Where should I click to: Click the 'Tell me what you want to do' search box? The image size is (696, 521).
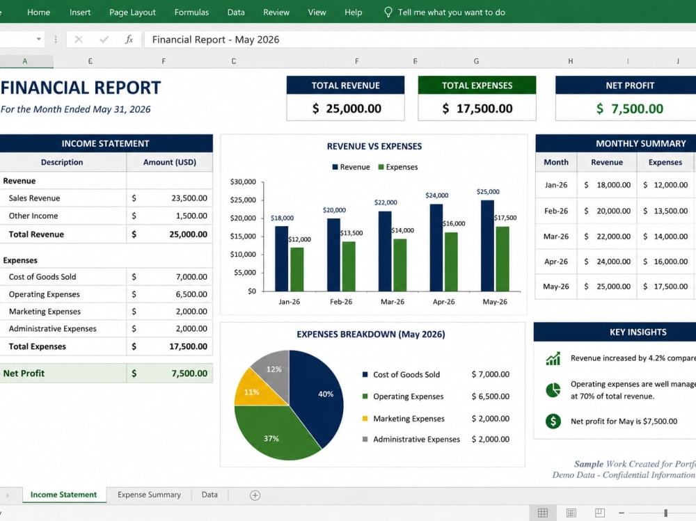click(x=452, y=13)
